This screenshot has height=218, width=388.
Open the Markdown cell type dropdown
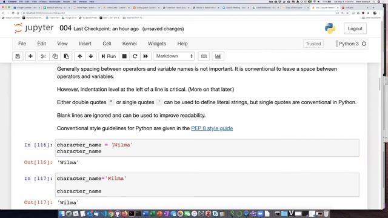(174, 56)
